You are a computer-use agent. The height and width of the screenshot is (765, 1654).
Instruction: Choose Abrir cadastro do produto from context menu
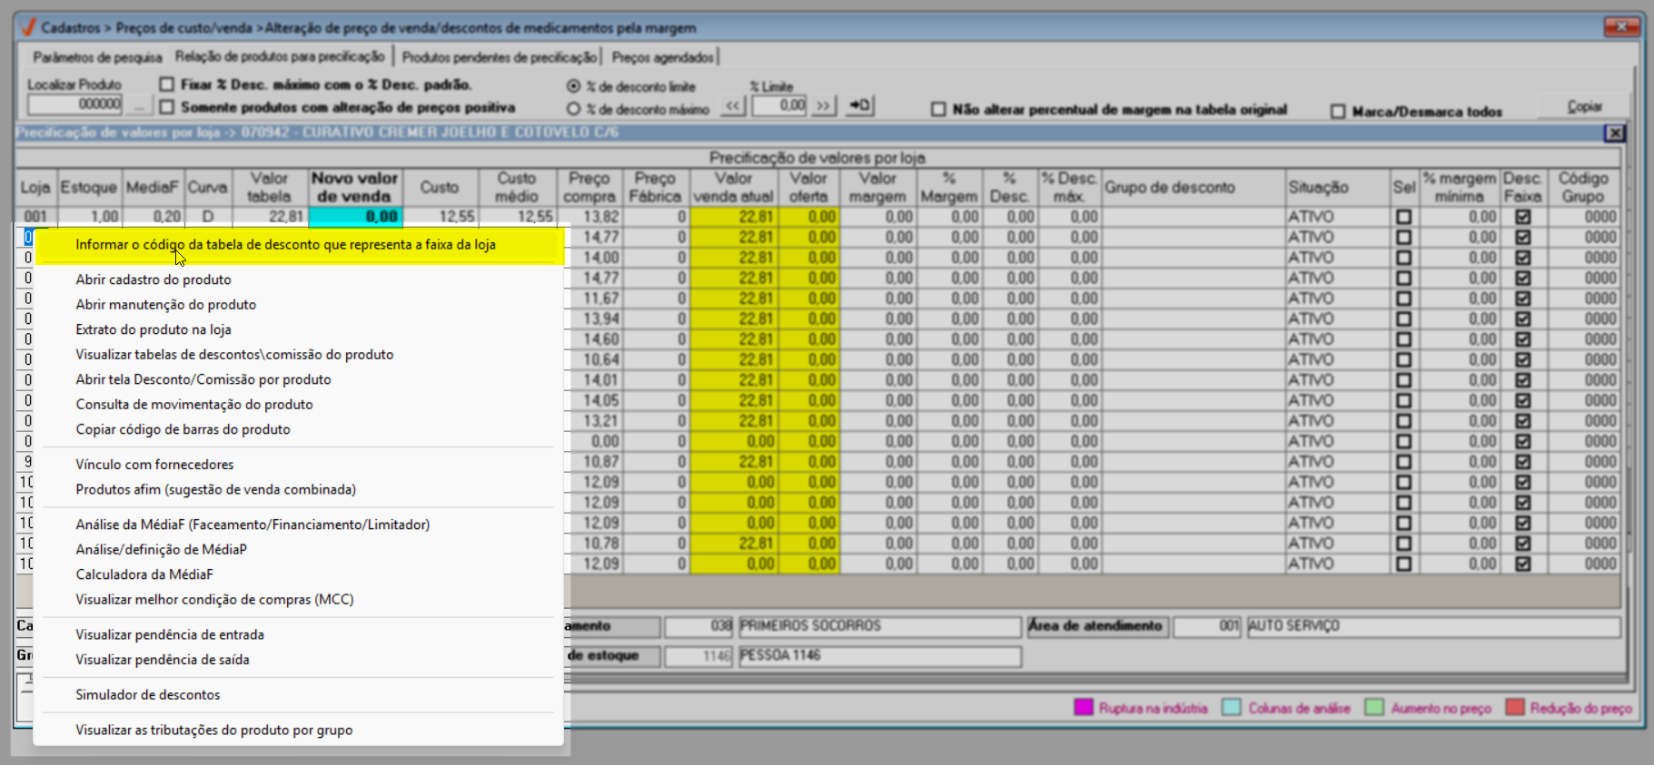154,280
